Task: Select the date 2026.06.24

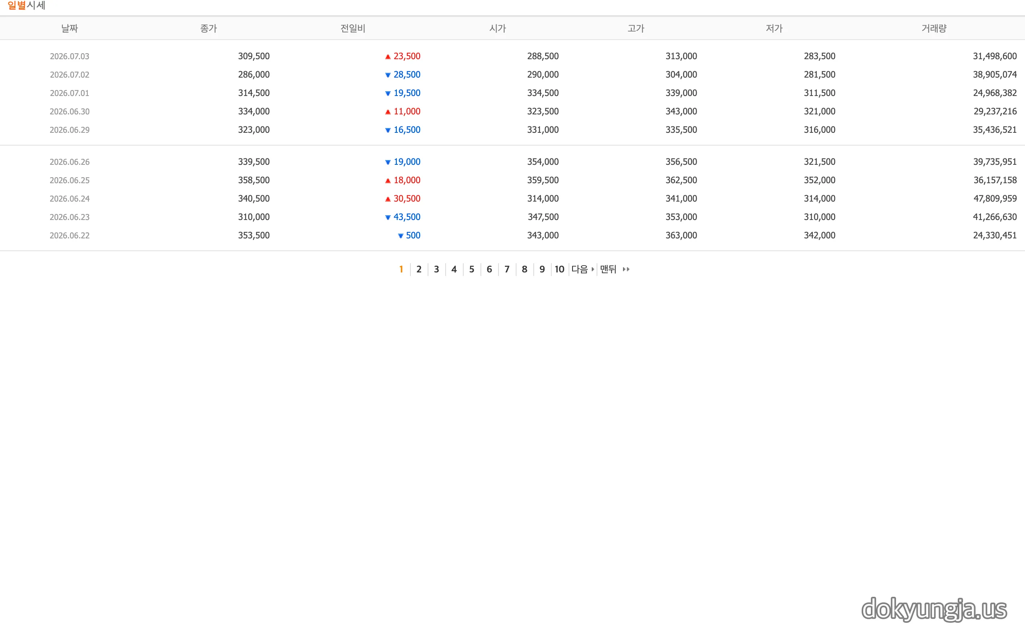Action: click(69, 199)
